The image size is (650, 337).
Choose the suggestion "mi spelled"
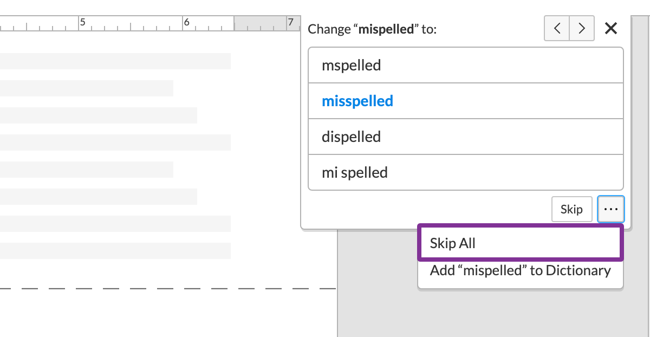(x=466, y=172)
